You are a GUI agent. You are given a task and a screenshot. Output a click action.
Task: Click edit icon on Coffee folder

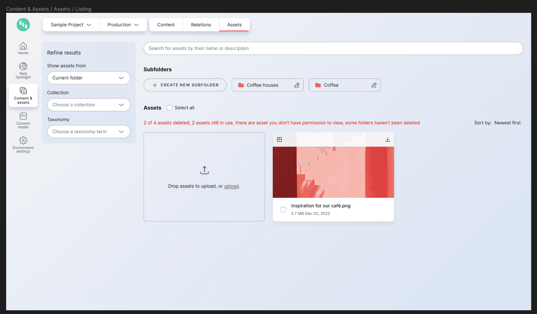pyautogui.click(x=374, y=85)
